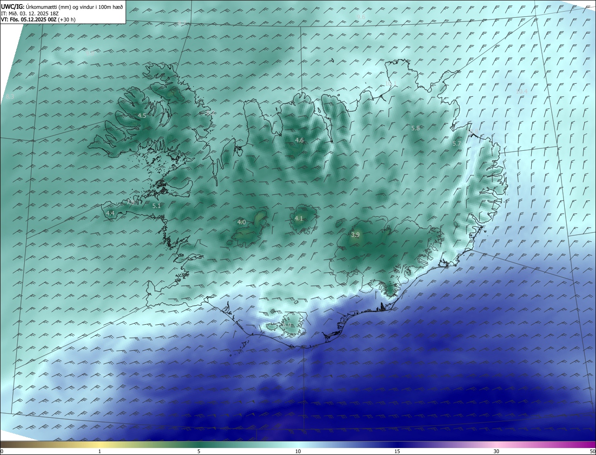Click the 9.6 value label at the top
The image size is (596, 455).
click(361, 17)
